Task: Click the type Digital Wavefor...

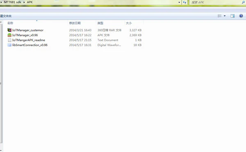Action: pyautogui.click(x=109, y=45)
